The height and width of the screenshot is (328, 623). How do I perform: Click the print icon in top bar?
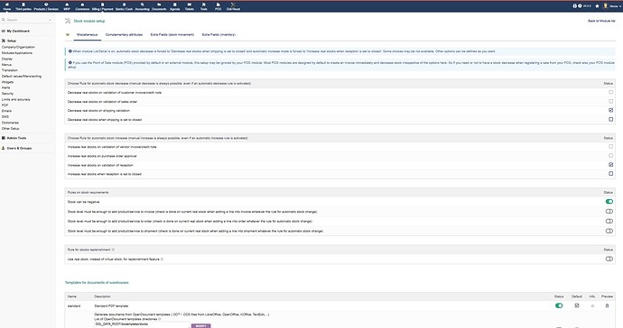(x=574, y=6)
